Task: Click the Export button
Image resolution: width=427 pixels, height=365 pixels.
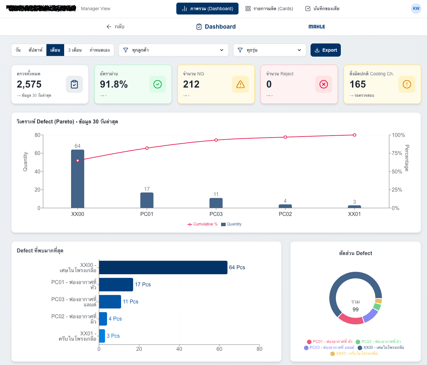Action: 326,50
